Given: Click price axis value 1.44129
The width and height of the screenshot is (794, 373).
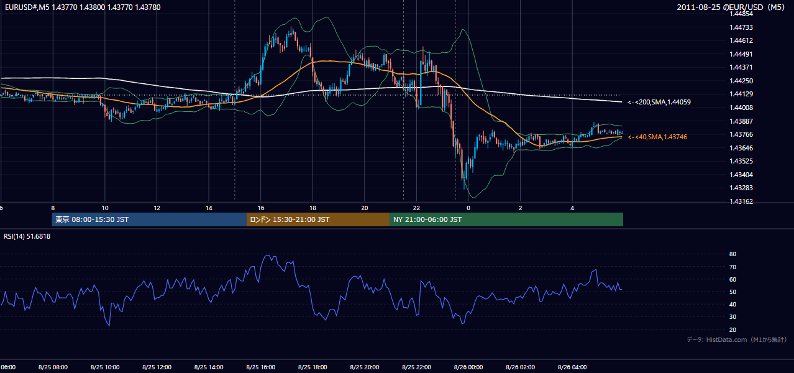Looking at the screenshot, I should coord(741,94).
